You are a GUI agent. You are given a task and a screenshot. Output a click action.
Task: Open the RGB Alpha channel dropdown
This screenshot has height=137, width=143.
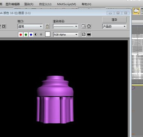pyautogui.click(x=66, y=35)
